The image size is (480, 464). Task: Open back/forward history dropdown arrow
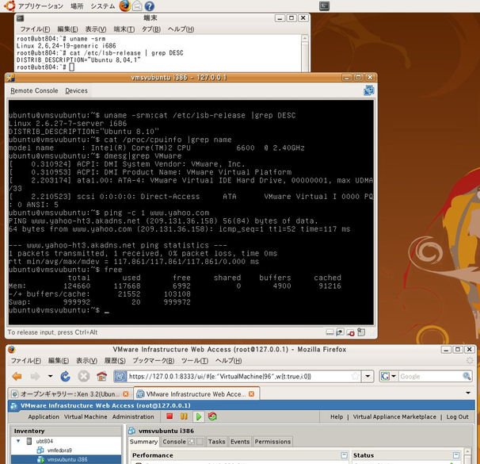coord(50,376)
